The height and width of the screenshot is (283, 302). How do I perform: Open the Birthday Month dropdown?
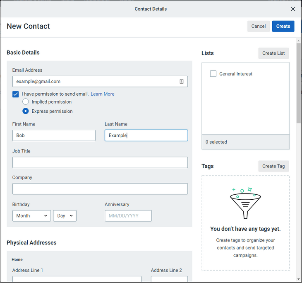tap(31, 216)
